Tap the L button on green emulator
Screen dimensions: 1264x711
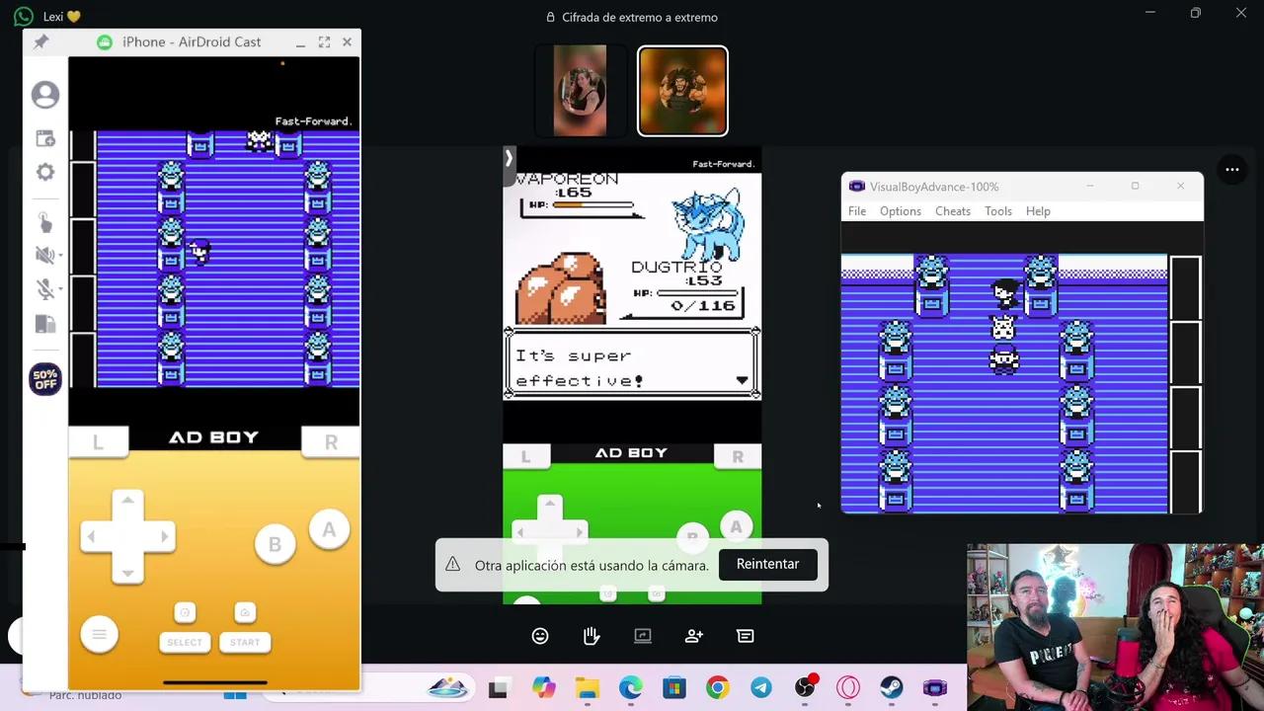[525, 456]
